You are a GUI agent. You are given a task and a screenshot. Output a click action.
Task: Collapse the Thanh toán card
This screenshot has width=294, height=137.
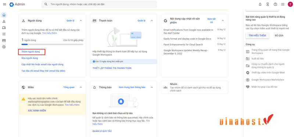pyautogui.click(x=152, y=21)
